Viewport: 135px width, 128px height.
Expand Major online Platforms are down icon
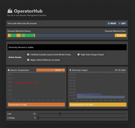coord(28,60)
